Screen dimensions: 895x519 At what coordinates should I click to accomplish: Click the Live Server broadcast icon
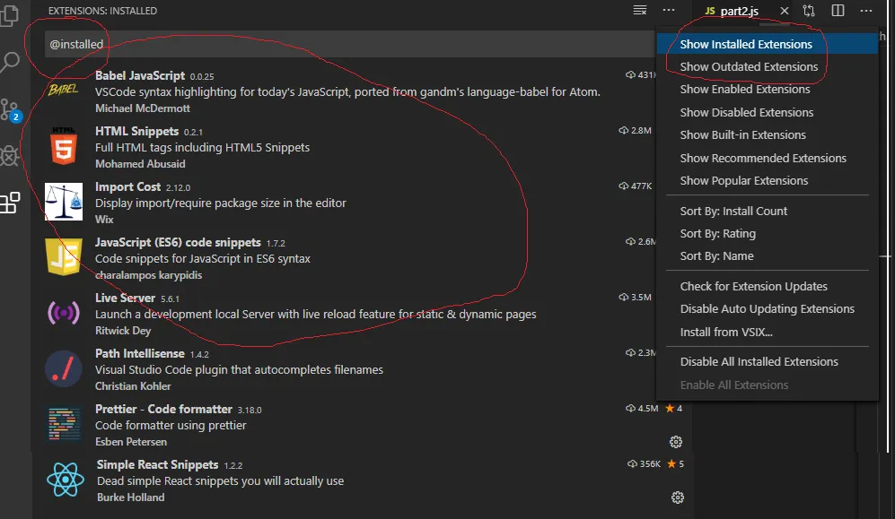pyautogui.click(x=64, y=312)
